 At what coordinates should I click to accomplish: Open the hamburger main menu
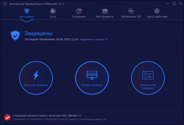coord(5,4)
